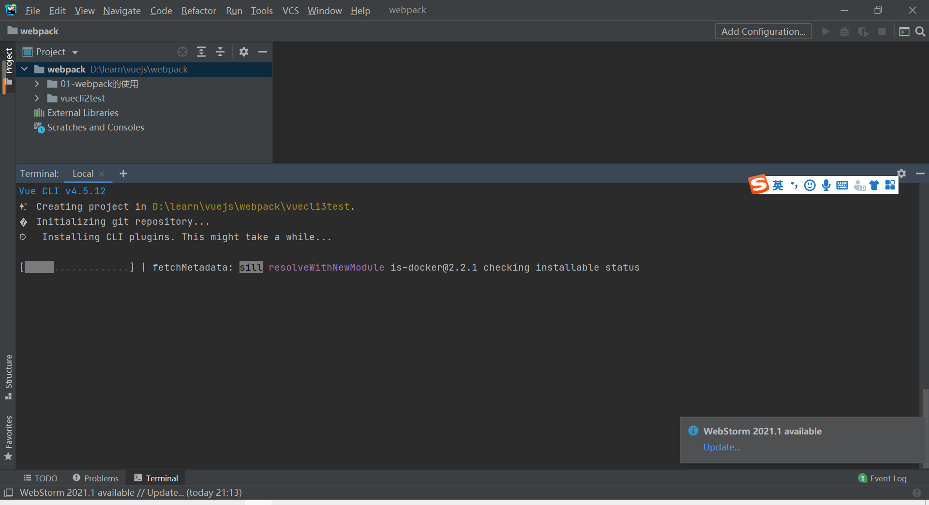Viewport: 929px width, 505px height.
Task: Open Sogou toolbox grid icon
Action: [x=890, y=185]
